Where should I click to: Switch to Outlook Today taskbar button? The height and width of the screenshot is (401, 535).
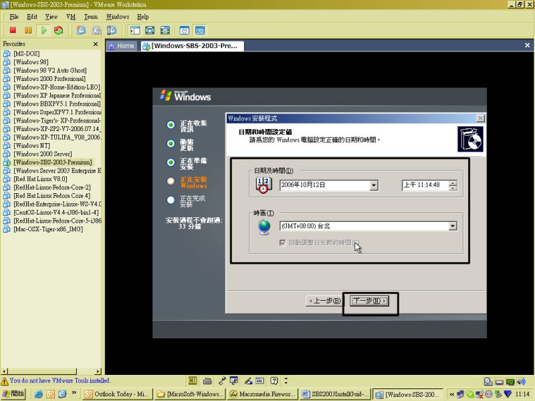coord(118,394)
